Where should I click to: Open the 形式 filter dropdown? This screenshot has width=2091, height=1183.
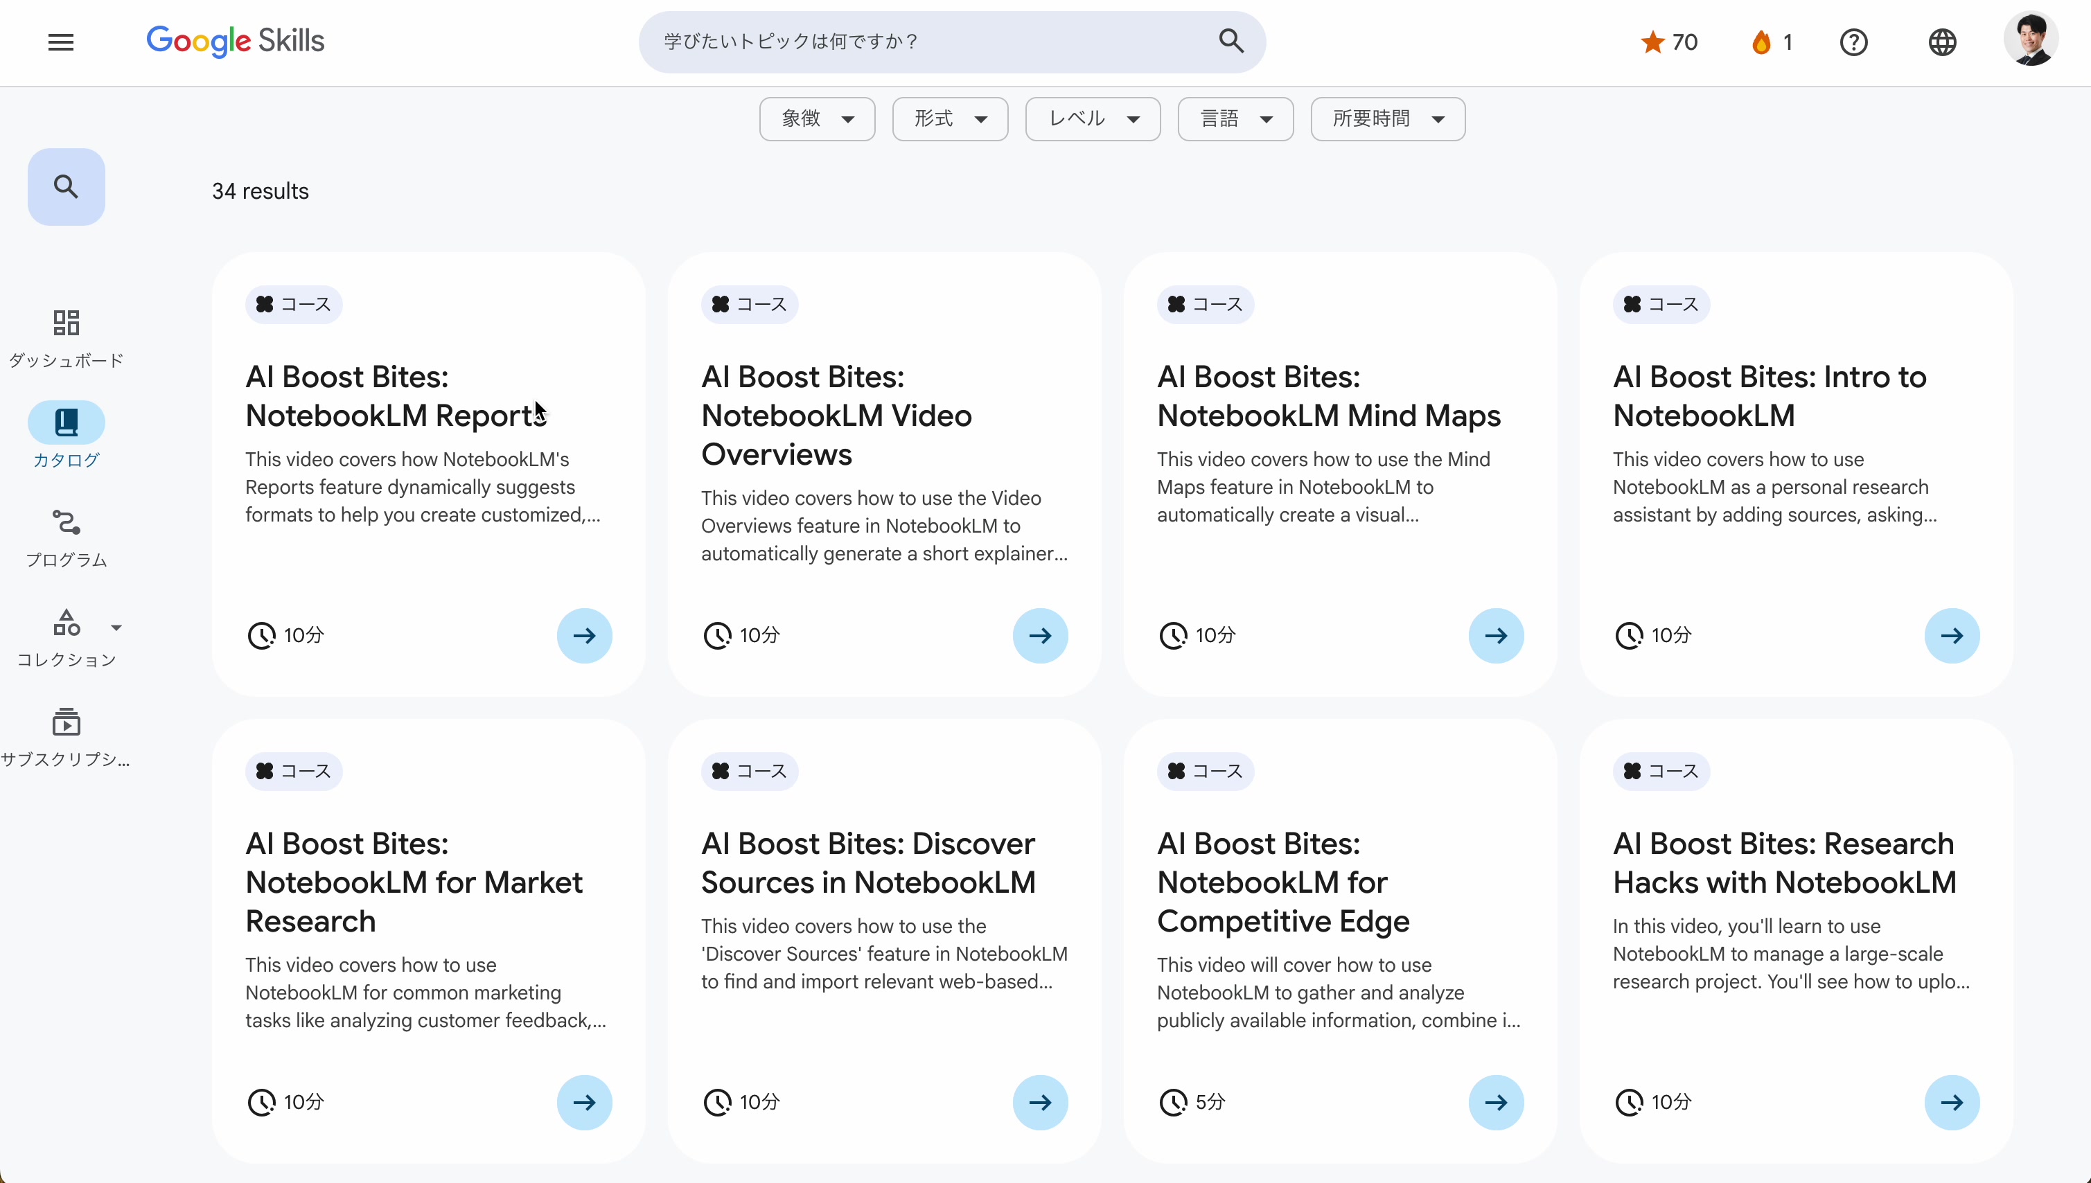pos(950,119)
